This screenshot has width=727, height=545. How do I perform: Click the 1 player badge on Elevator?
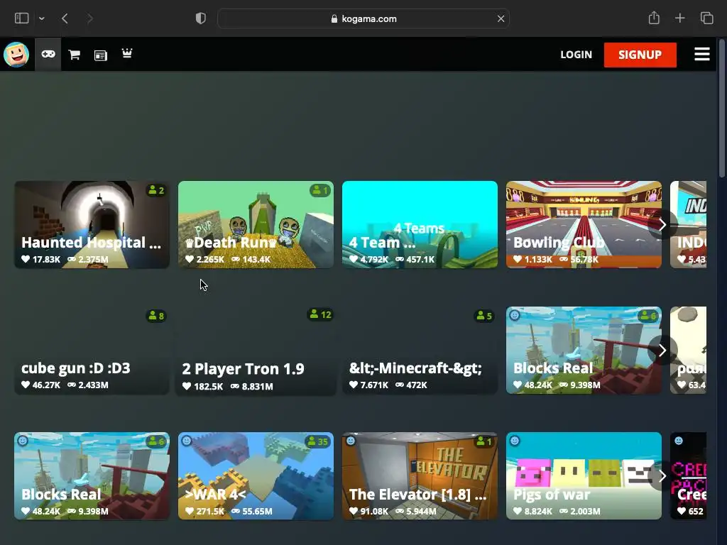coord(484,441)
